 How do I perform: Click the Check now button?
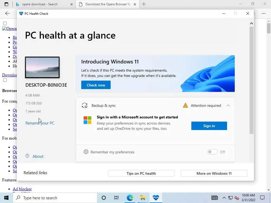point(96,85)
